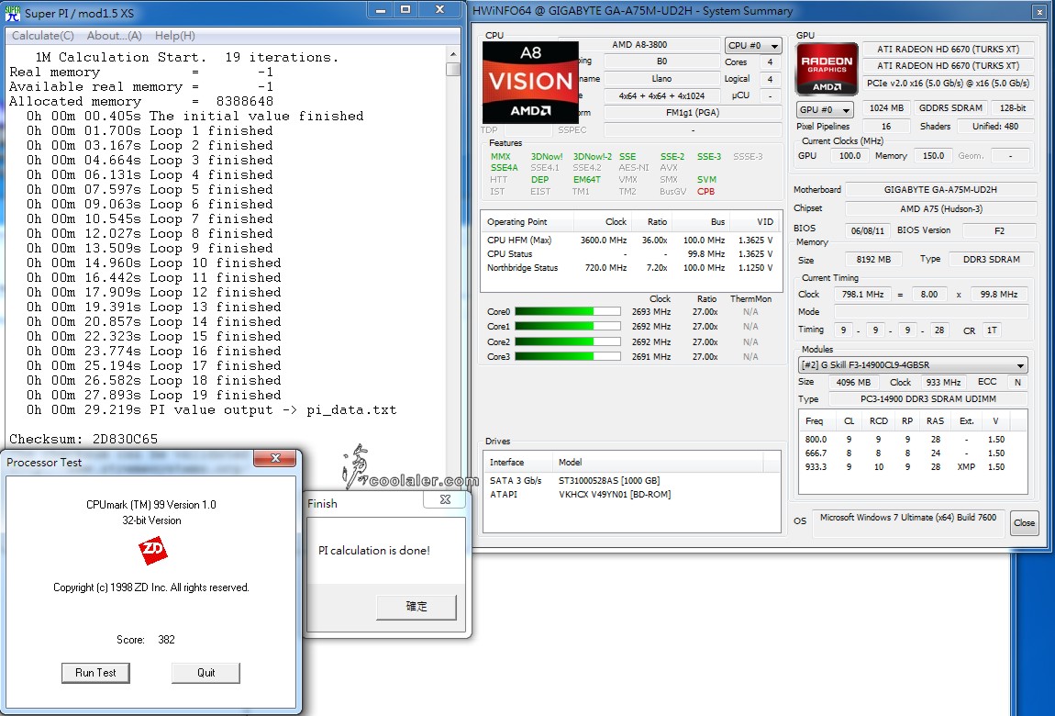Open the Calculate(C) menu in Super PI
1055x716 pixels.
[x=43, y=36]
